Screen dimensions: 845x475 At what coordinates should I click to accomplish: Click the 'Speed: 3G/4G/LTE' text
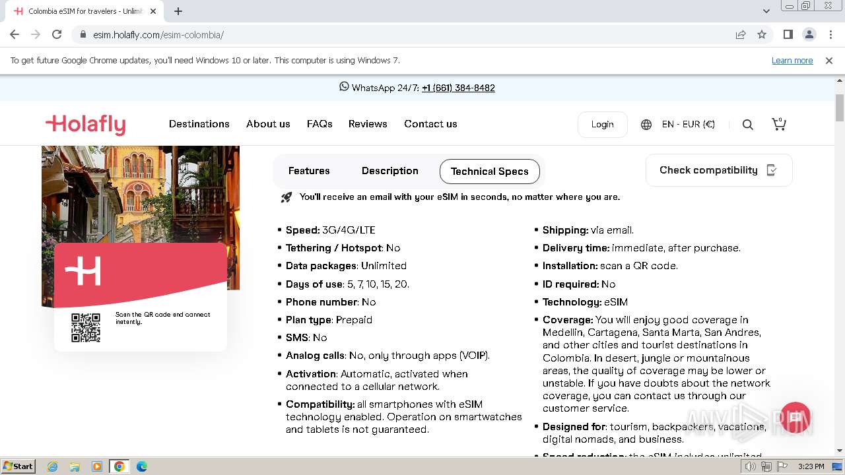[x=330, y=230]
